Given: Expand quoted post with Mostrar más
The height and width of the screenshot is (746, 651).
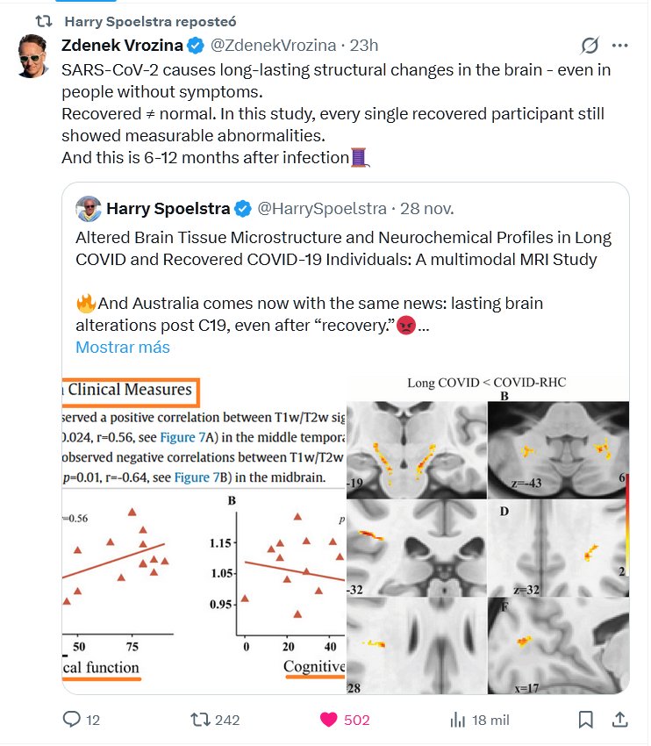Looking at the screenshot, I should click(123, 347).
